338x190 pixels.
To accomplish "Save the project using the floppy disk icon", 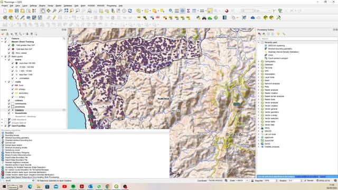I will click(16, 11).
